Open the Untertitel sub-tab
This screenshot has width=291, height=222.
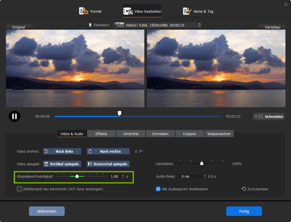tap(131, 134)
